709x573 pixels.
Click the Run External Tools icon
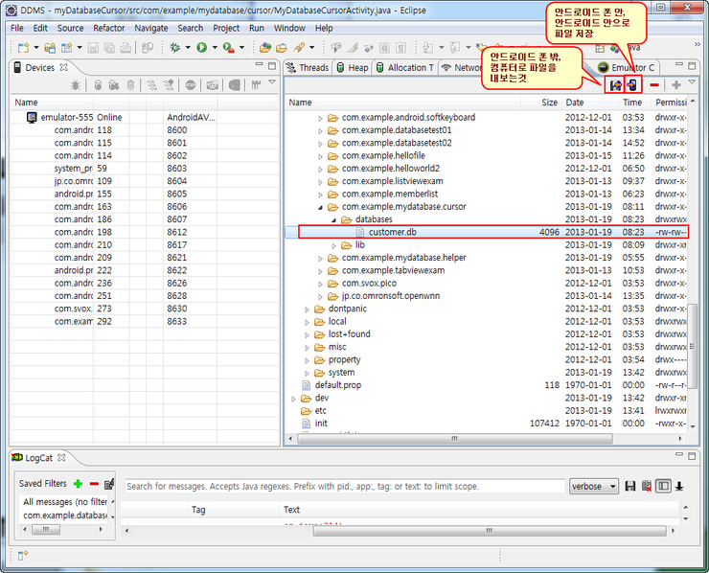tap(229, 48)
